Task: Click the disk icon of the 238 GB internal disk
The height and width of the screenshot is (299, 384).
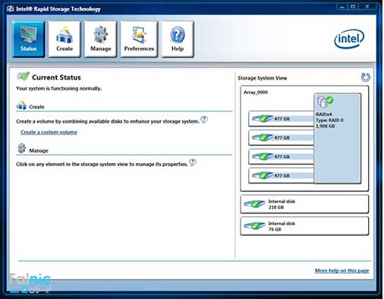Action: click(254, 204)
